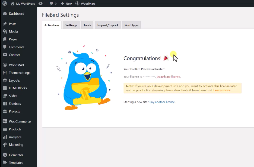Viewport: 254px width, 167px height.
Task: Follow the Buy another license link
Action: tap(162, 102)
